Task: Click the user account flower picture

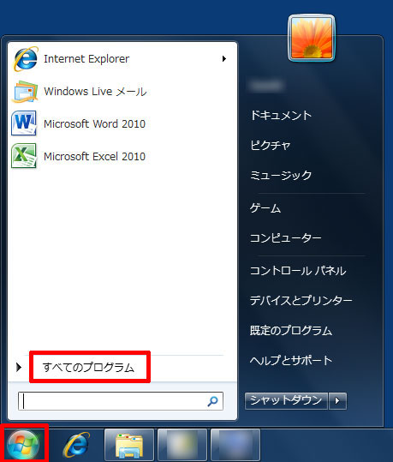Action: coord(312,39)
